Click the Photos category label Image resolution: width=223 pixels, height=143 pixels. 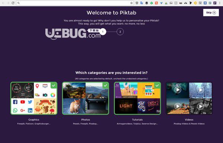[85, 120]
